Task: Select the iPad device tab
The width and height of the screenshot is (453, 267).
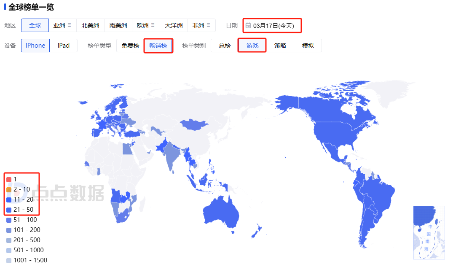Action: pyautogui.click(x=64, y=45)
